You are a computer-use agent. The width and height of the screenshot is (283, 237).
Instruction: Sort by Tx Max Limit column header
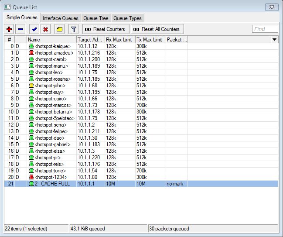coord(150,40)
